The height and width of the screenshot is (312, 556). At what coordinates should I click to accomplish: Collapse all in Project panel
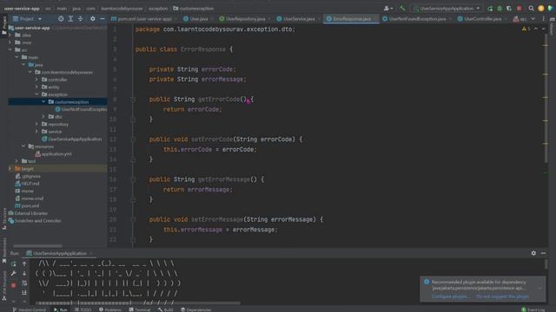[81, 18]
